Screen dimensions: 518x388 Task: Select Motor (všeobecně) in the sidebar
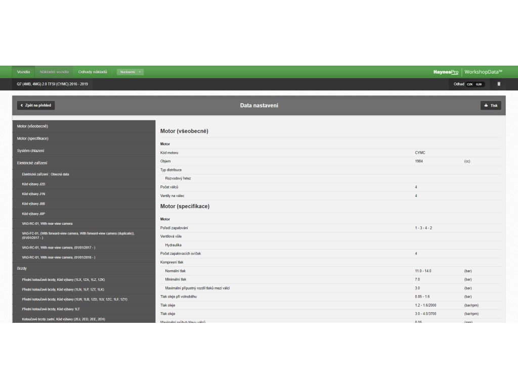(x=32, y=126)
